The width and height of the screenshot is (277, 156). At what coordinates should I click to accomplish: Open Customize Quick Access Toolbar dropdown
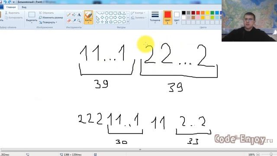[13, 2]
